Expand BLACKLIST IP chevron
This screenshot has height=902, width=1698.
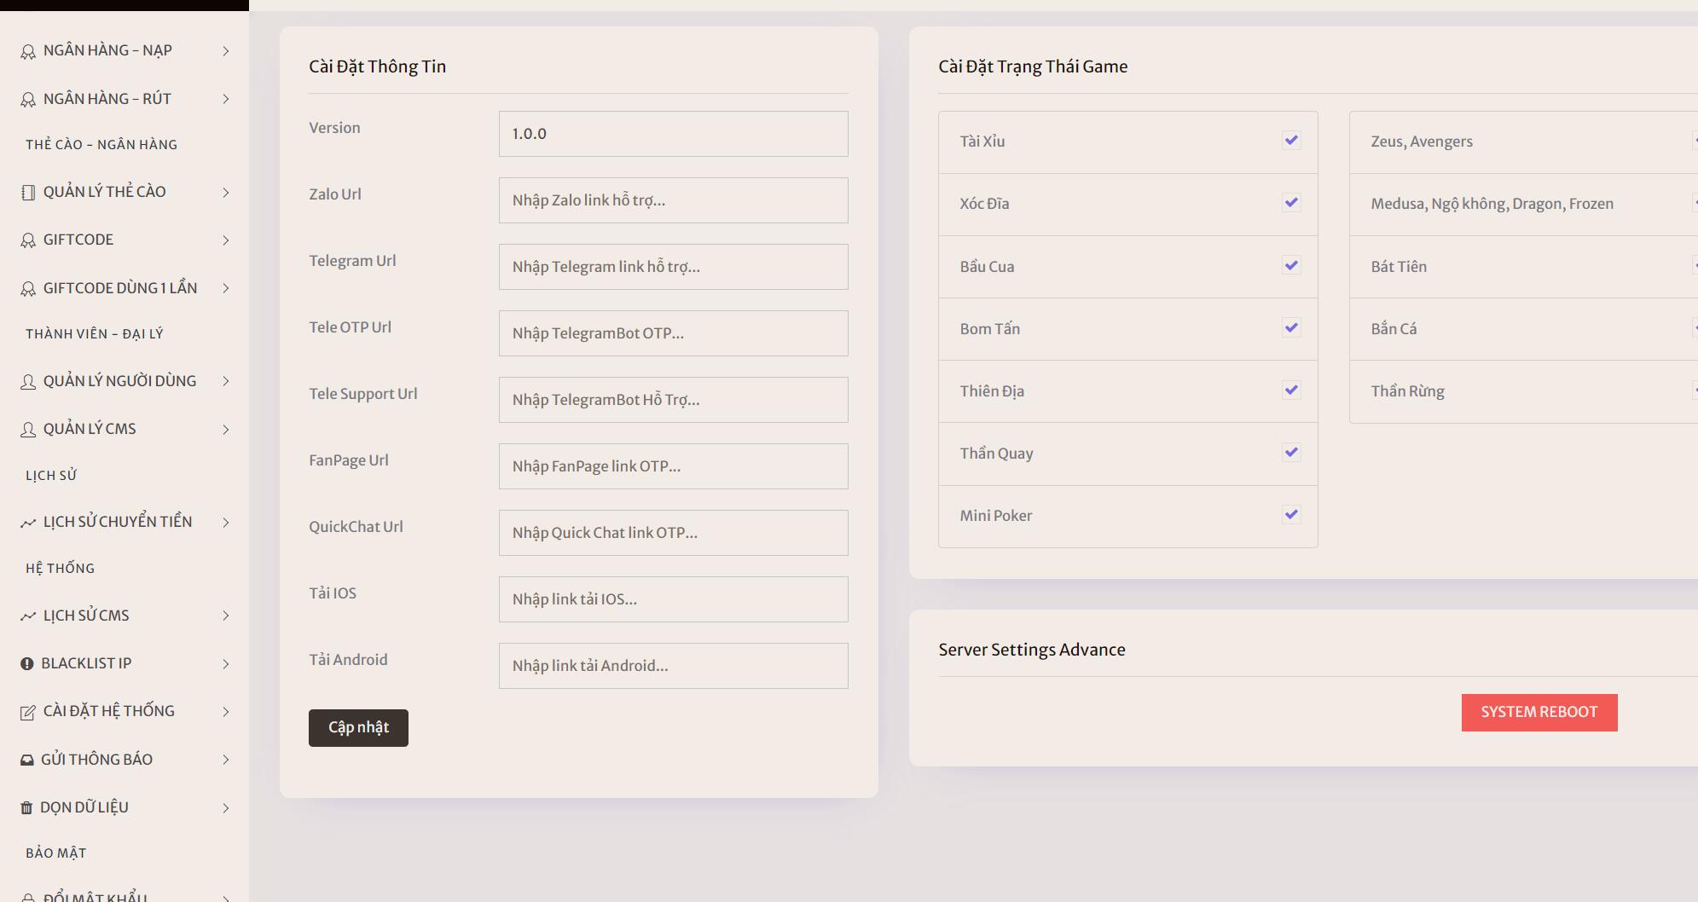click(226, 664)
